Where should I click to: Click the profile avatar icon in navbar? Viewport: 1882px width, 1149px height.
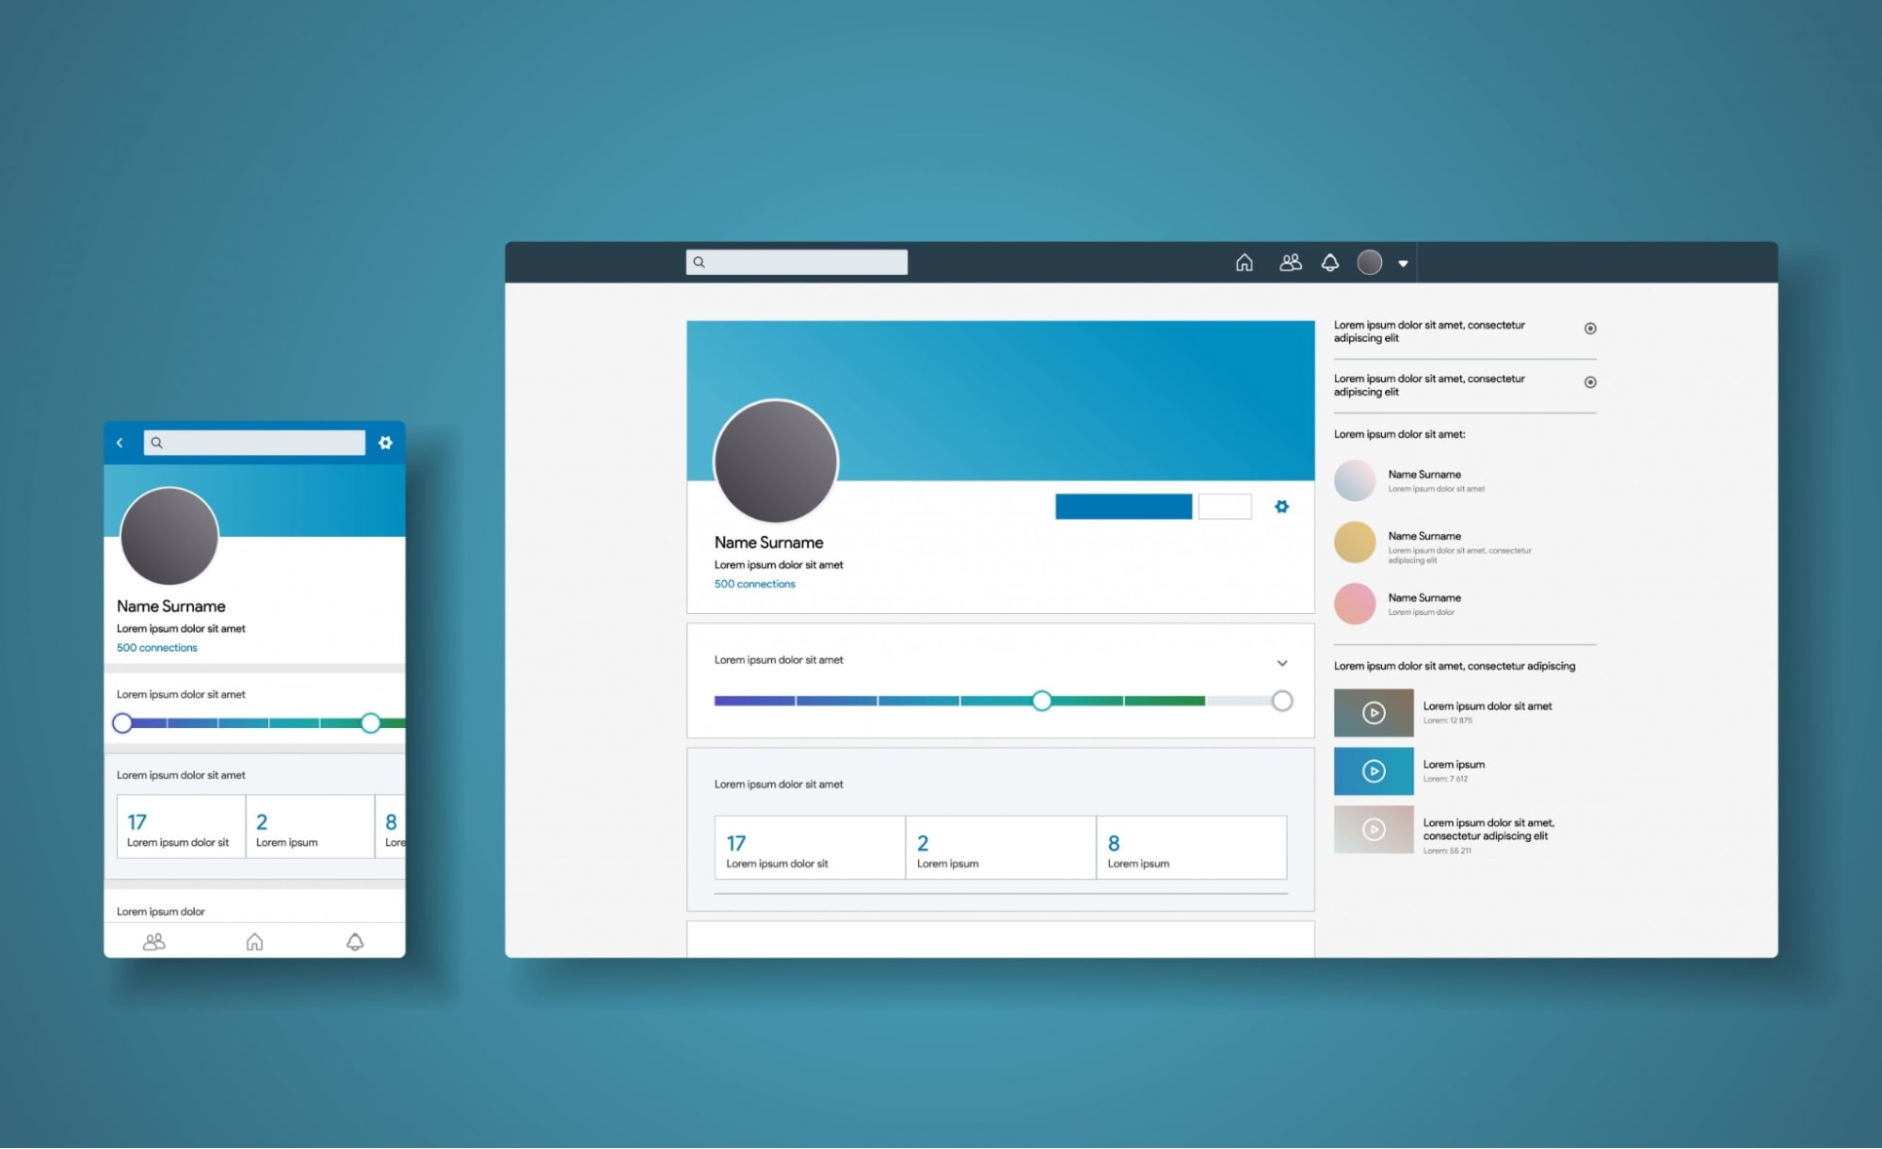coord(1370,263)
